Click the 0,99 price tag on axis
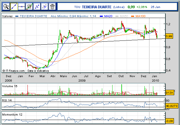This screenshot has height=125, width=189. click(x=169, y=36)
